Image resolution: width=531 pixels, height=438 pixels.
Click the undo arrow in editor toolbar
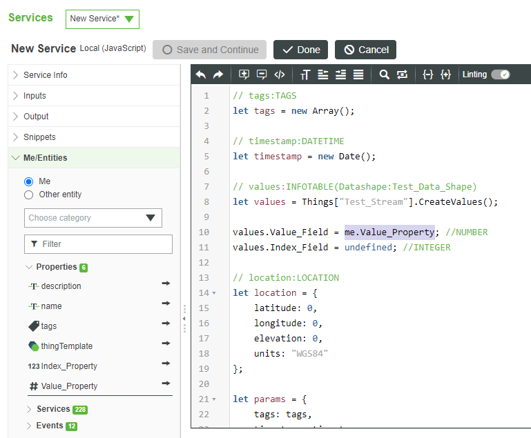pyautogui.click(x=201, y=74)
